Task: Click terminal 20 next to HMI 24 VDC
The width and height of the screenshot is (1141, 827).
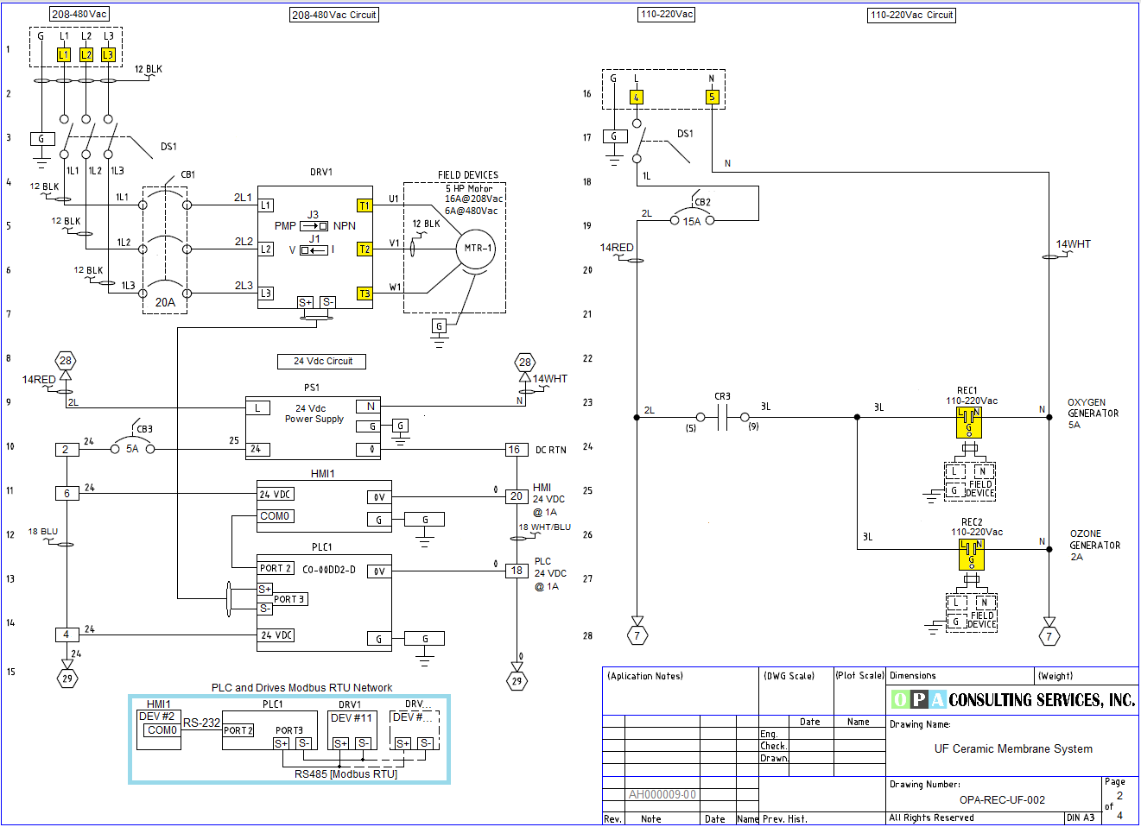Action: [x=517, y=496]
